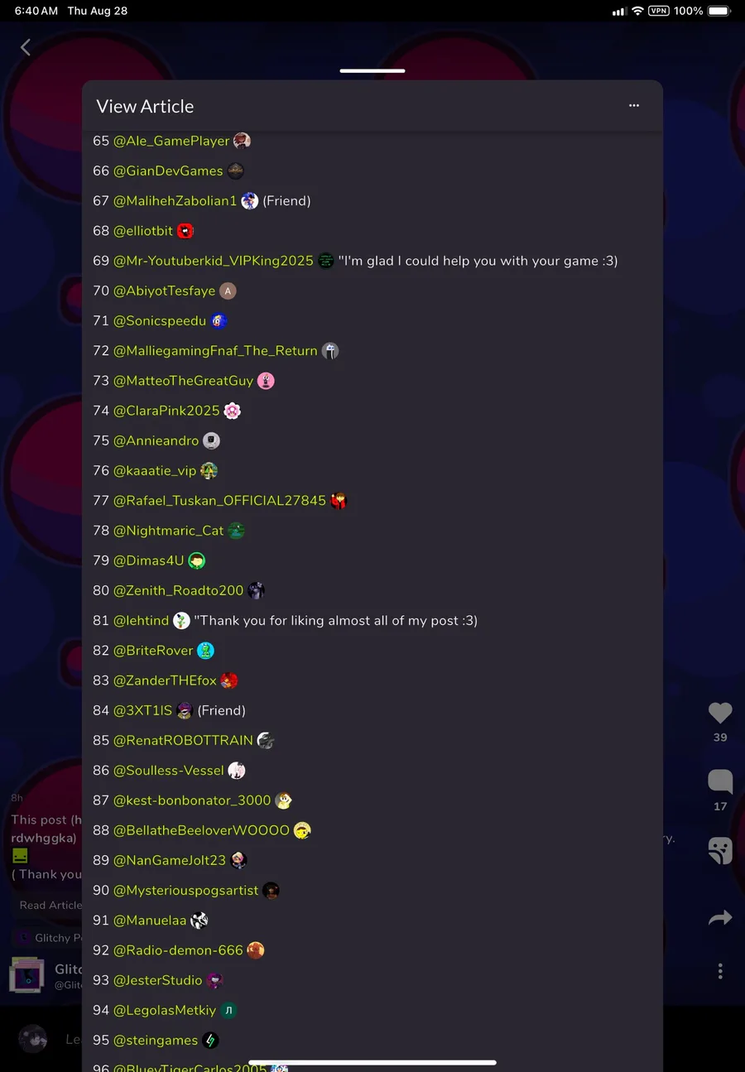Image resolution: width=745 pixels, height=1072 pixels.
Task: Open the three-dot article options menu
Action: pos(634,105)
